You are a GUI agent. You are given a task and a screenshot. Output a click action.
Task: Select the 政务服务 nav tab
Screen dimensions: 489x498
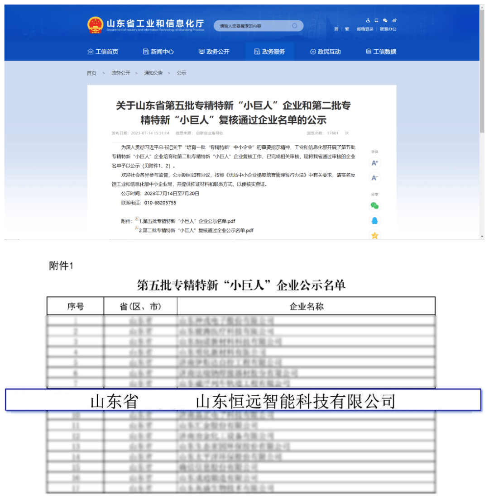tap(269, 52)
